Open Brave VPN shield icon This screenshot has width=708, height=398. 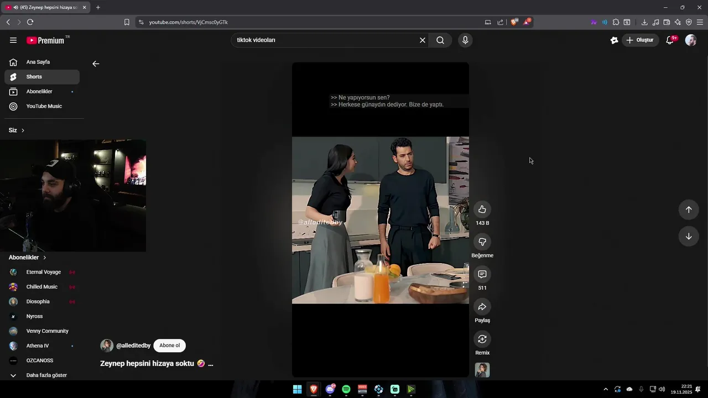(x=689, y=22)
